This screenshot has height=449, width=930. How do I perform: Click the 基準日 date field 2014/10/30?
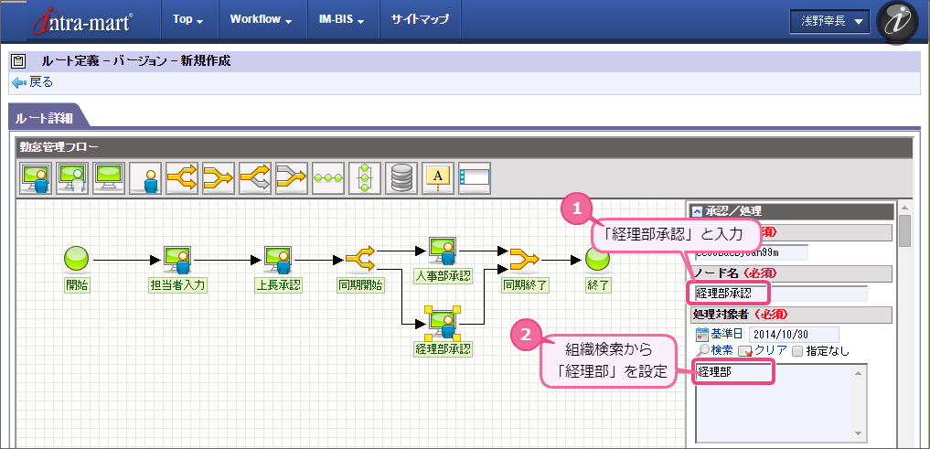pos(794,334)
